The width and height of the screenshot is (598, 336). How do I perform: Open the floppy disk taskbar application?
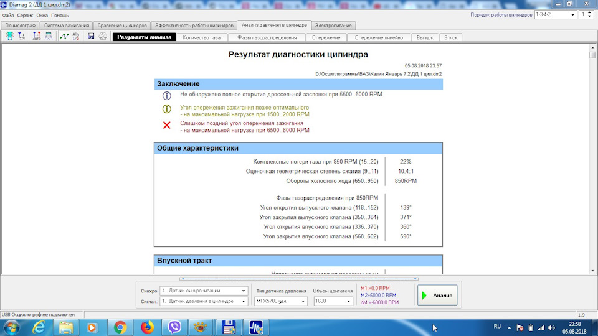coord(229,327)
